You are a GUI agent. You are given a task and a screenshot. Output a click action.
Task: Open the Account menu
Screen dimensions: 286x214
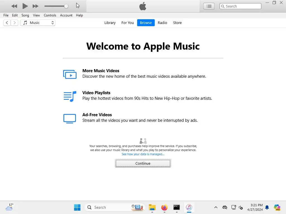[x=66, y=15]
